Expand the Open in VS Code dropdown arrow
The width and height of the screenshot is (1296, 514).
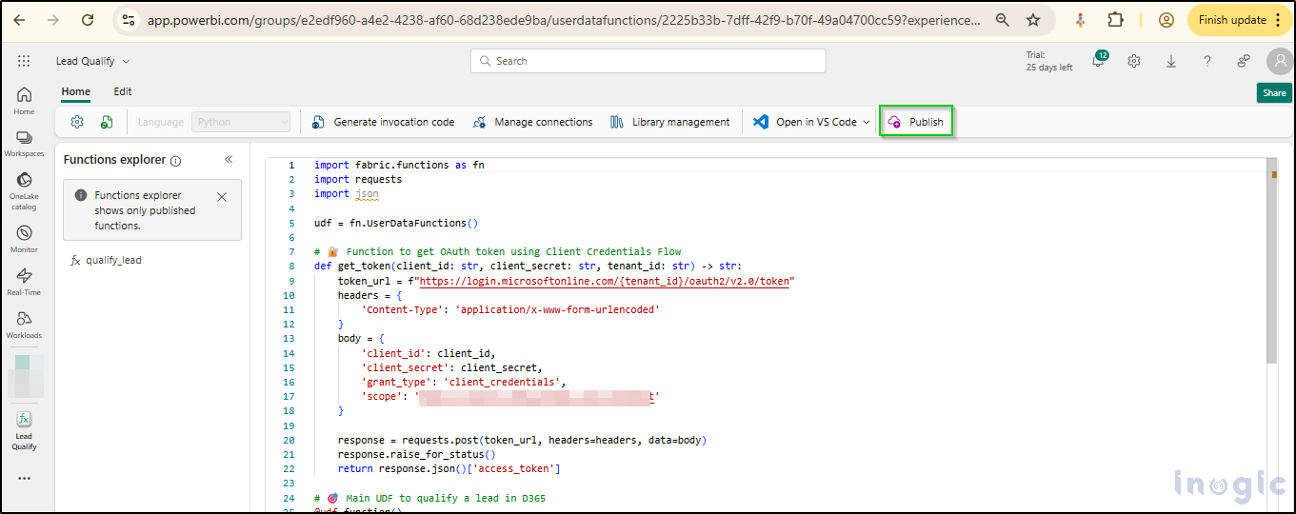click(867, 122)
